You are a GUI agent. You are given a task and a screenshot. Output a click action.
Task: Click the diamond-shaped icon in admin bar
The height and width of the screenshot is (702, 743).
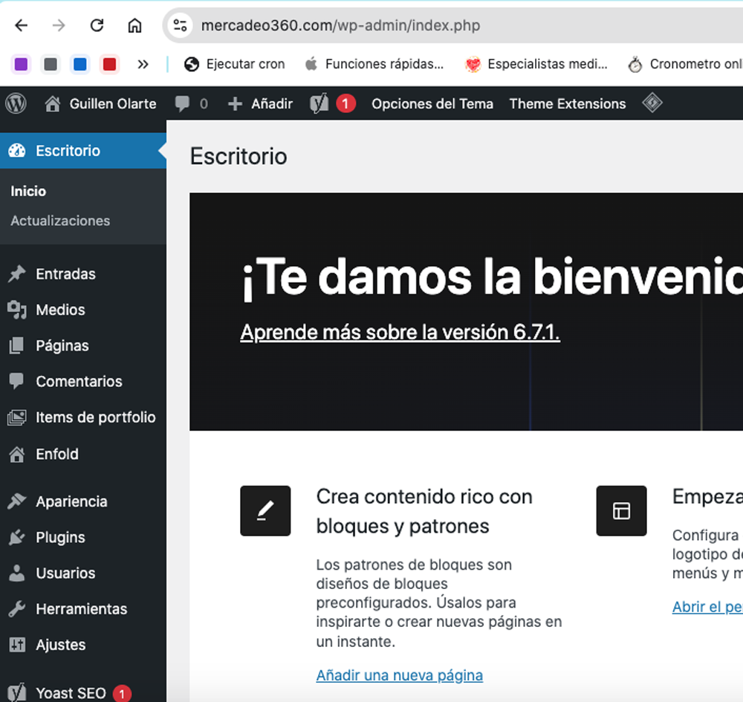pos(652,103)
